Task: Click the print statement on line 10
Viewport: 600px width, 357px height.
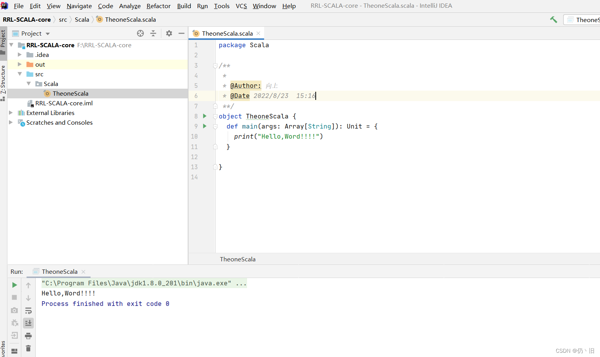Action: click(x=278, y=136)
